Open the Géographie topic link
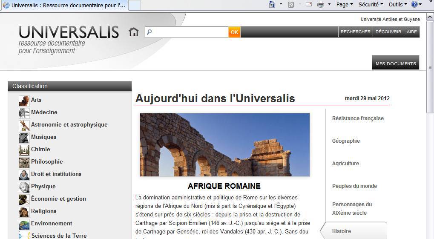434x239 pixels. [346, 141]
